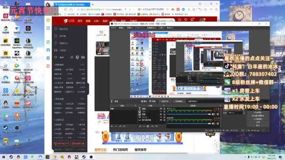Viewport: 285px width, 160px height.
Task: Move scene down in Scenes panel
Action: [x=124, y=126]
